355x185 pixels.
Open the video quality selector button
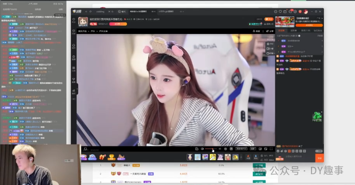click(241, 149)
